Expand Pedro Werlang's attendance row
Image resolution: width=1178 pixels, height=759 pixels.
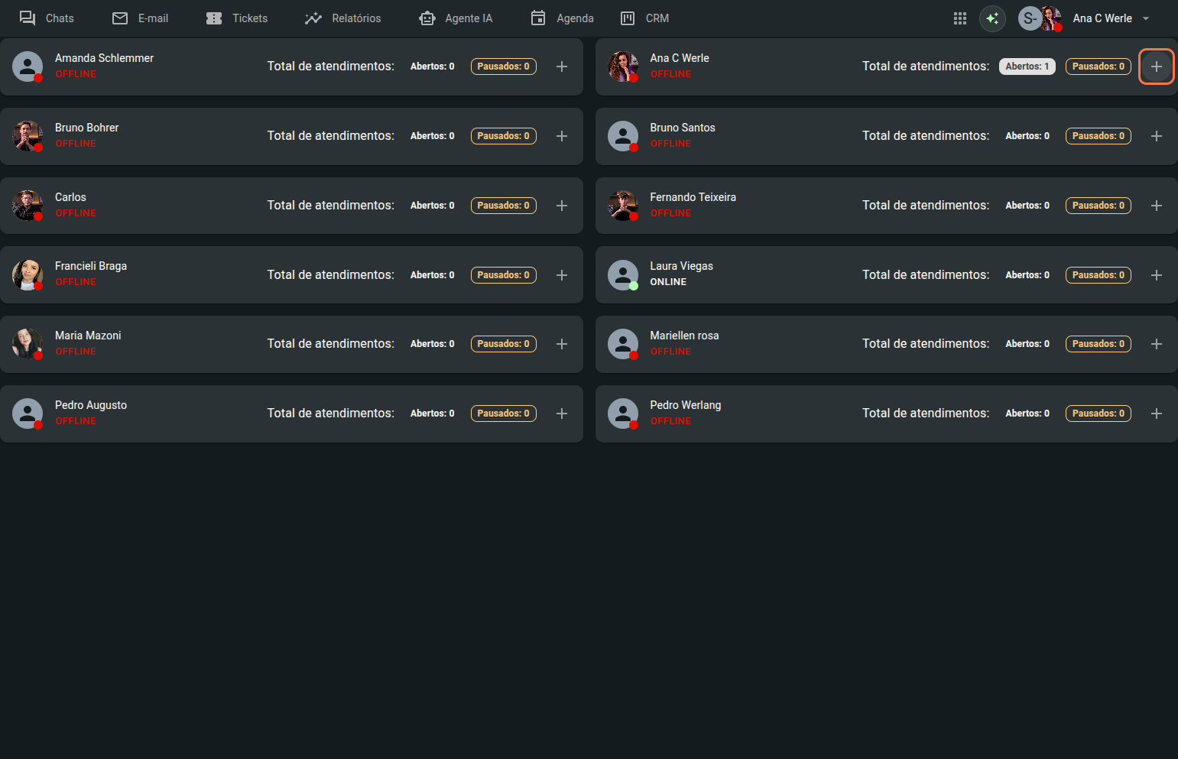pyautogui.click(x=1156, y=414)
